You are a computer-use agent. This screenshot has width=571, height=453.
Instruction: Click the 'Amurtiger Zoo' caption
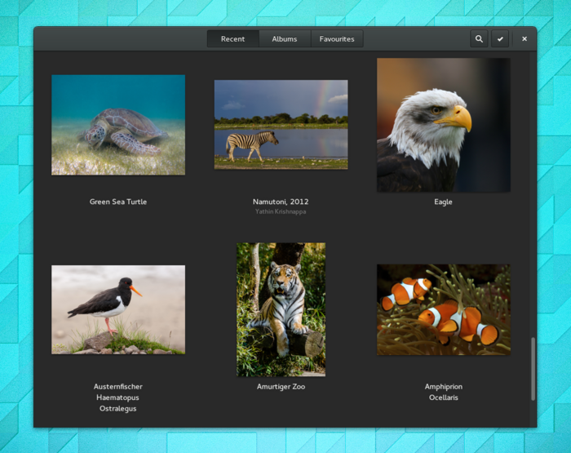(x=281, y=386)
